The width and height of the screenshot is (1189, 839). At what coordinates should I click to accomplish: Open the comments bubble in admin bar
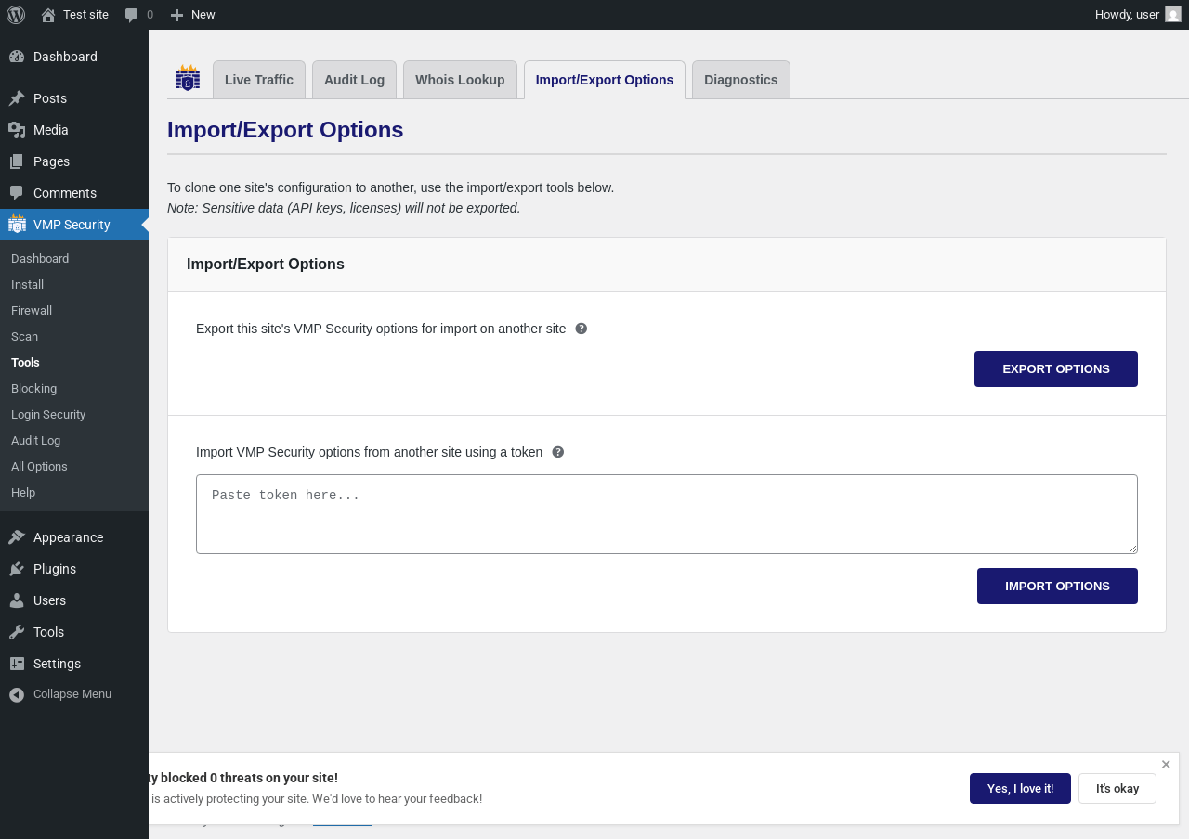[x=138, y=15]
